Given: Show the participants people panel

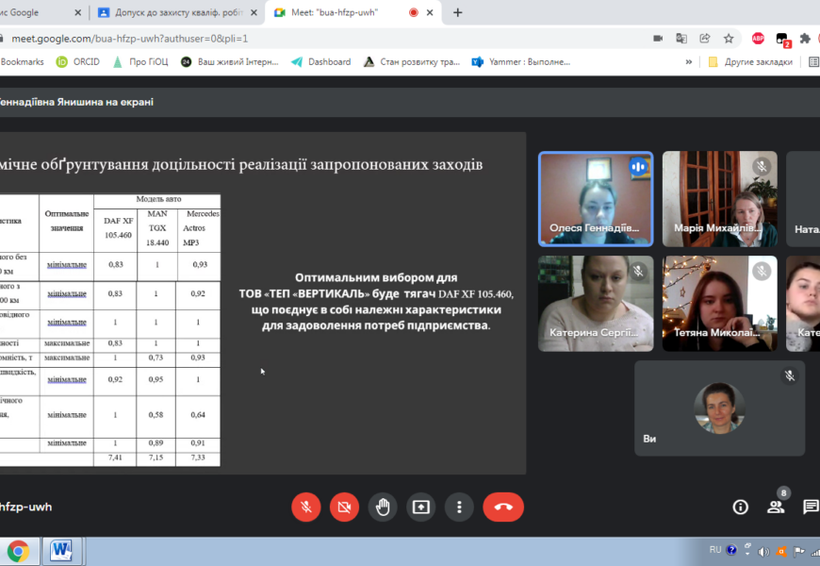Looking at the screenshot, I should (x=776, y=507).
